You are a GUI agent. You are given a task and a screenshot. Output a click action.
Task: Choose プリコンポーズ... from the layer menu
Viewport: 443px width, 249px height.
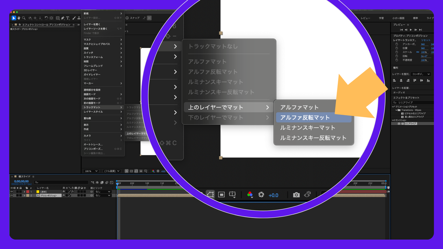click(103, 149)
